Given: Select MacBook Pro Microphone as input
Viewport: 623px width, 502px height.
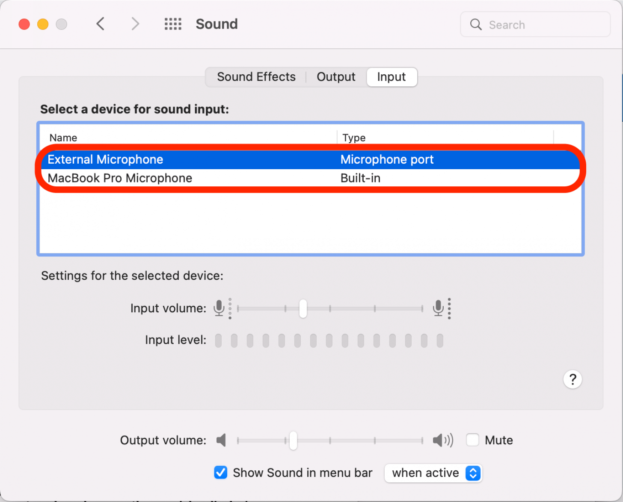Looking at the screenshot, I should pyautogui.click(x=120, y=178).
